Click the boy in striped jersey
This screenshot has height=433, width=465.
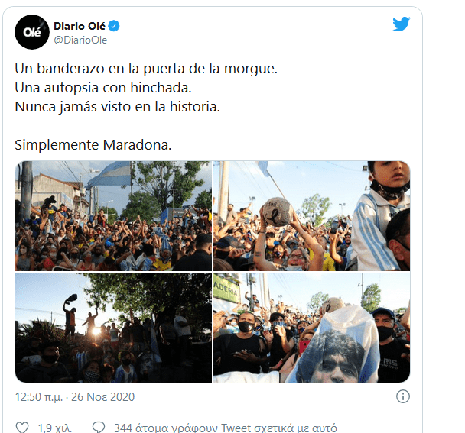381,216
